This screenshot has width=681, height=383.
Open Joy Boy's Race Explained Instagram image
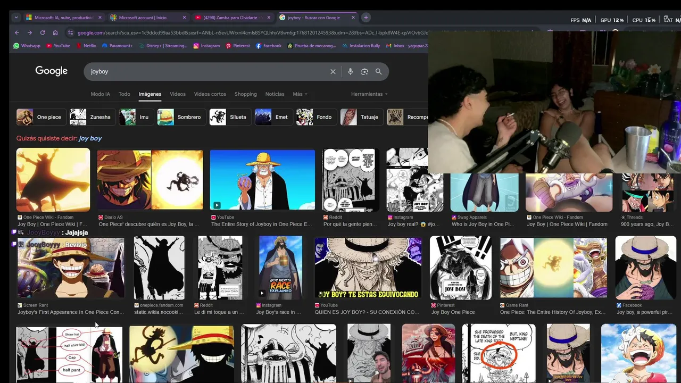(x=280, y=267)
